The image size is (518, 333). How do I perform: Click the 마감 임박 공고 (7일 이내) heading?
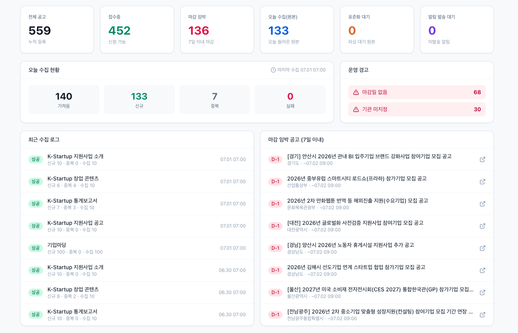click(296, 140)
